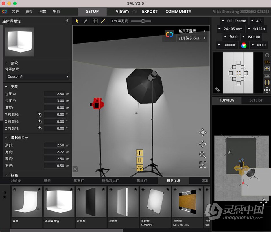Select the ruler measurement tool

click(85, 21)
